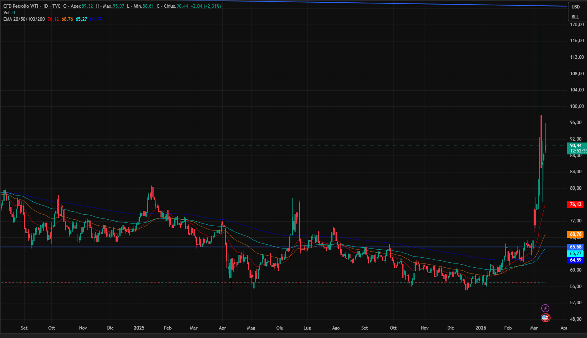Click the 65,68 horizontal line price tag
This screenshot has height=338, width=587.
(x=575, y=247)
